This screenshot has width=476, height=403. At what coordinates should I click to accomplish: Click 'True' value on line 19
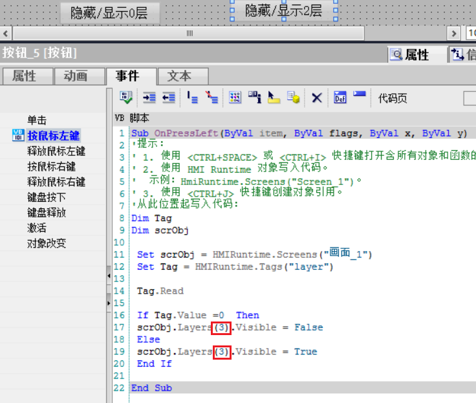(306, 352)
